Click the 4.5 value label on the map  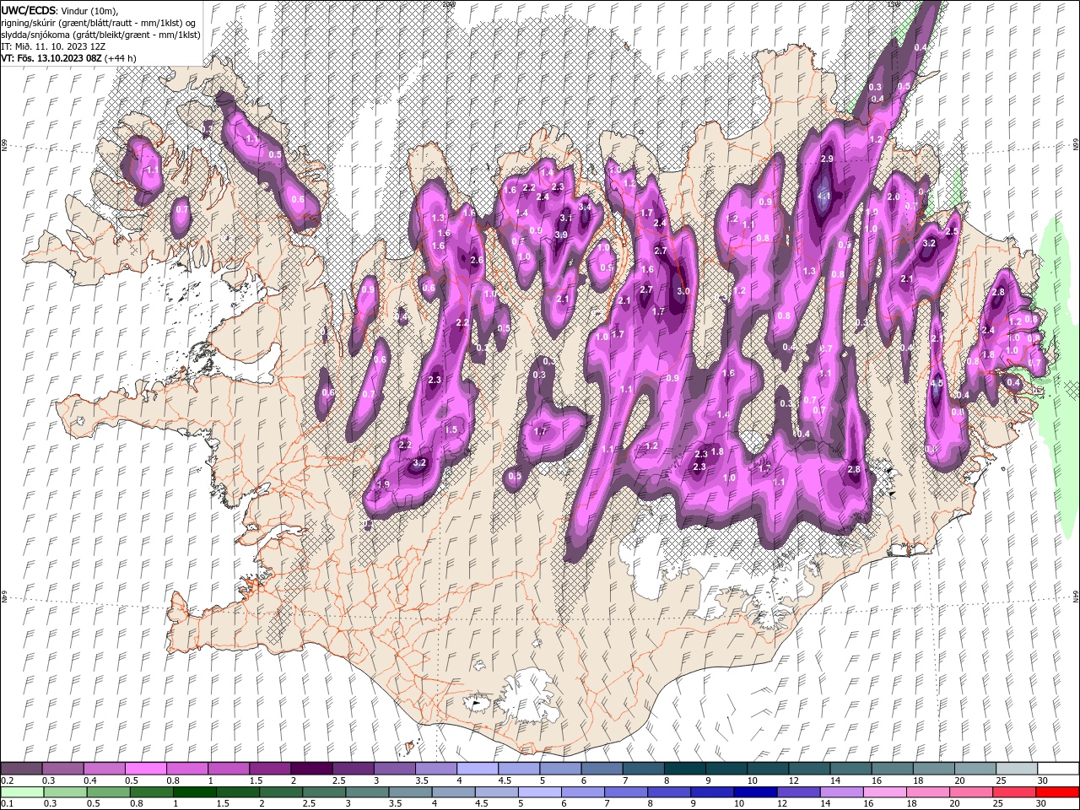(937, 383)
